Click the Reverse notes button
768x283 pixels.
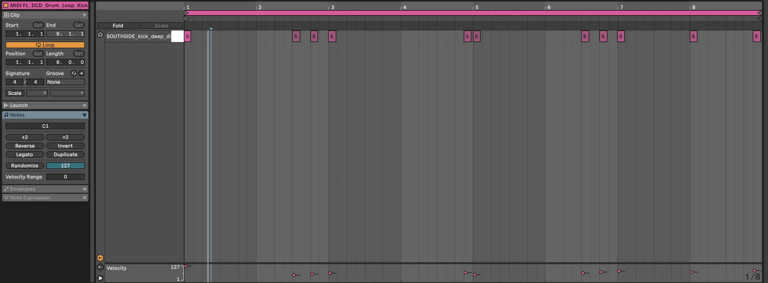point(25,146)
